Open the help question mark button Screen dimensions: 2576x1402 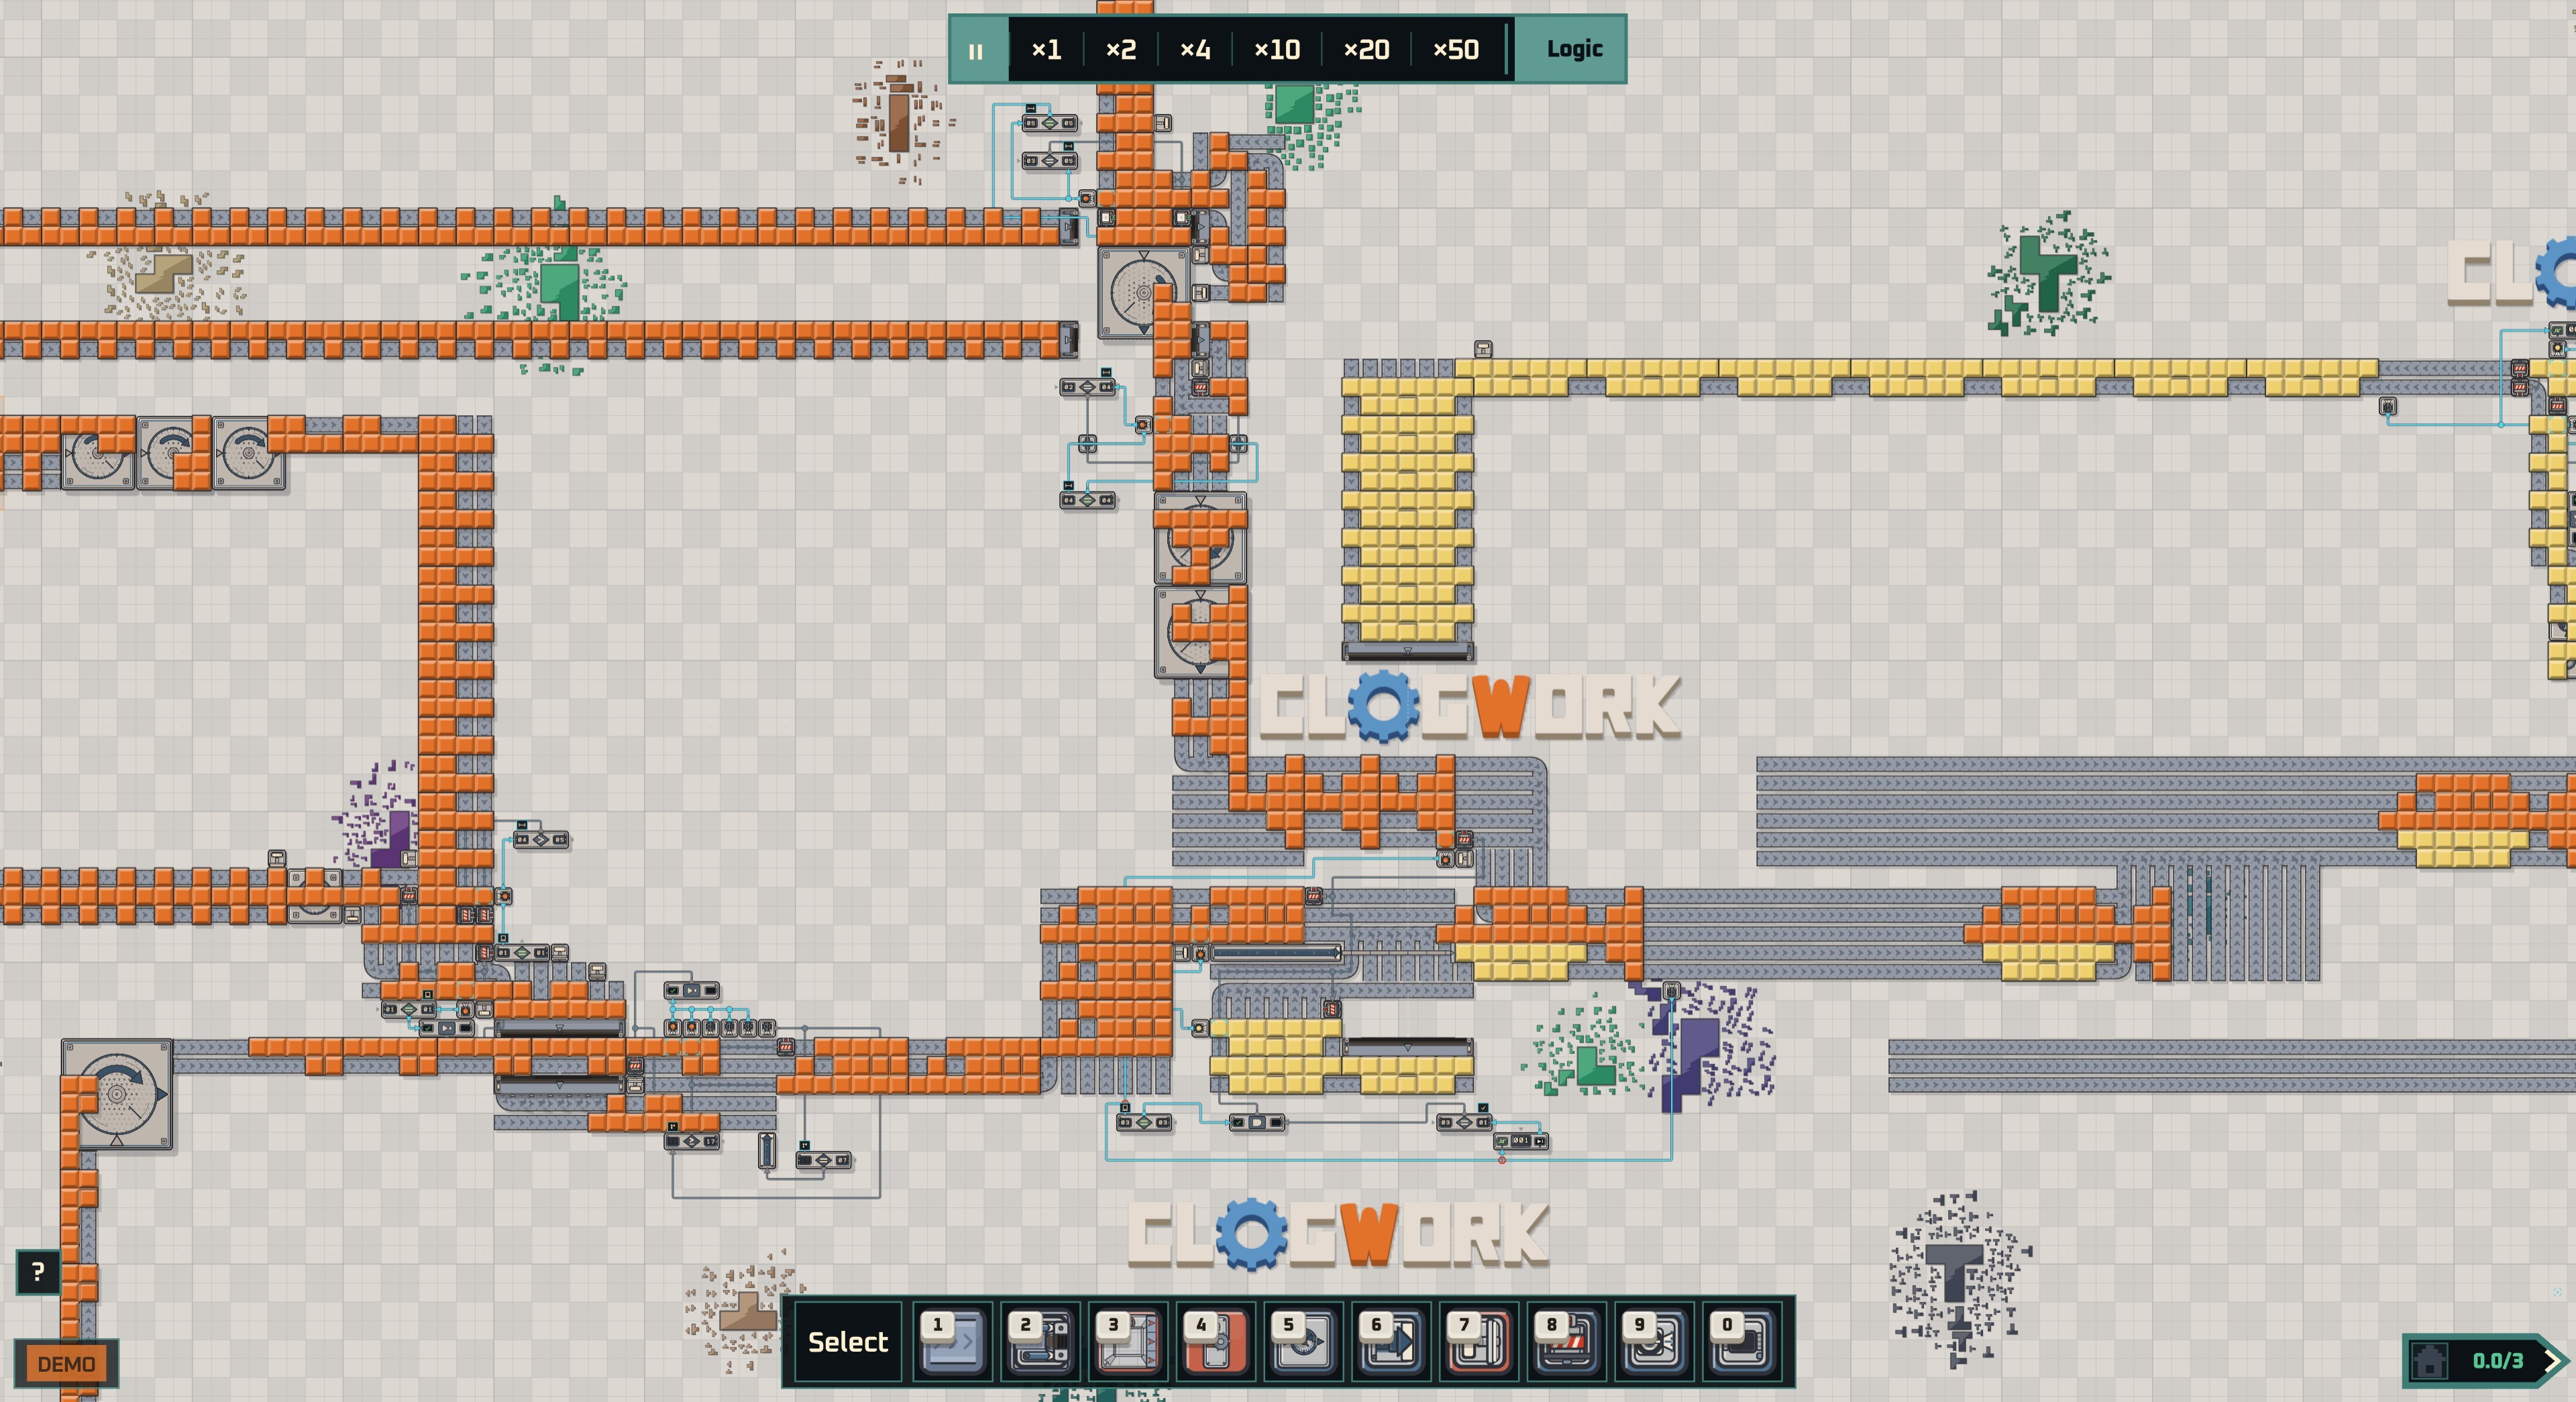tap(38, 1272)
